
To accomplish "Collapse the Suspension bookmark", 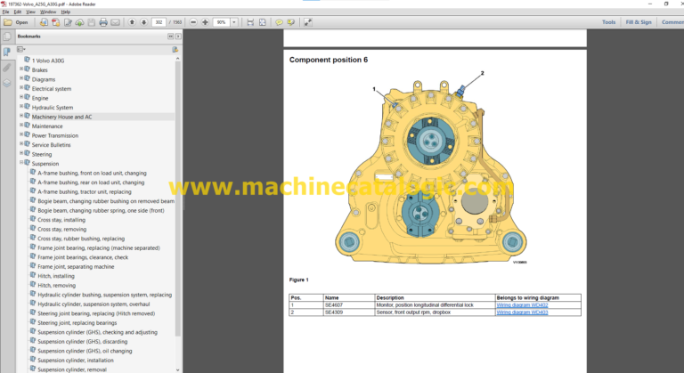I will 21,163.
